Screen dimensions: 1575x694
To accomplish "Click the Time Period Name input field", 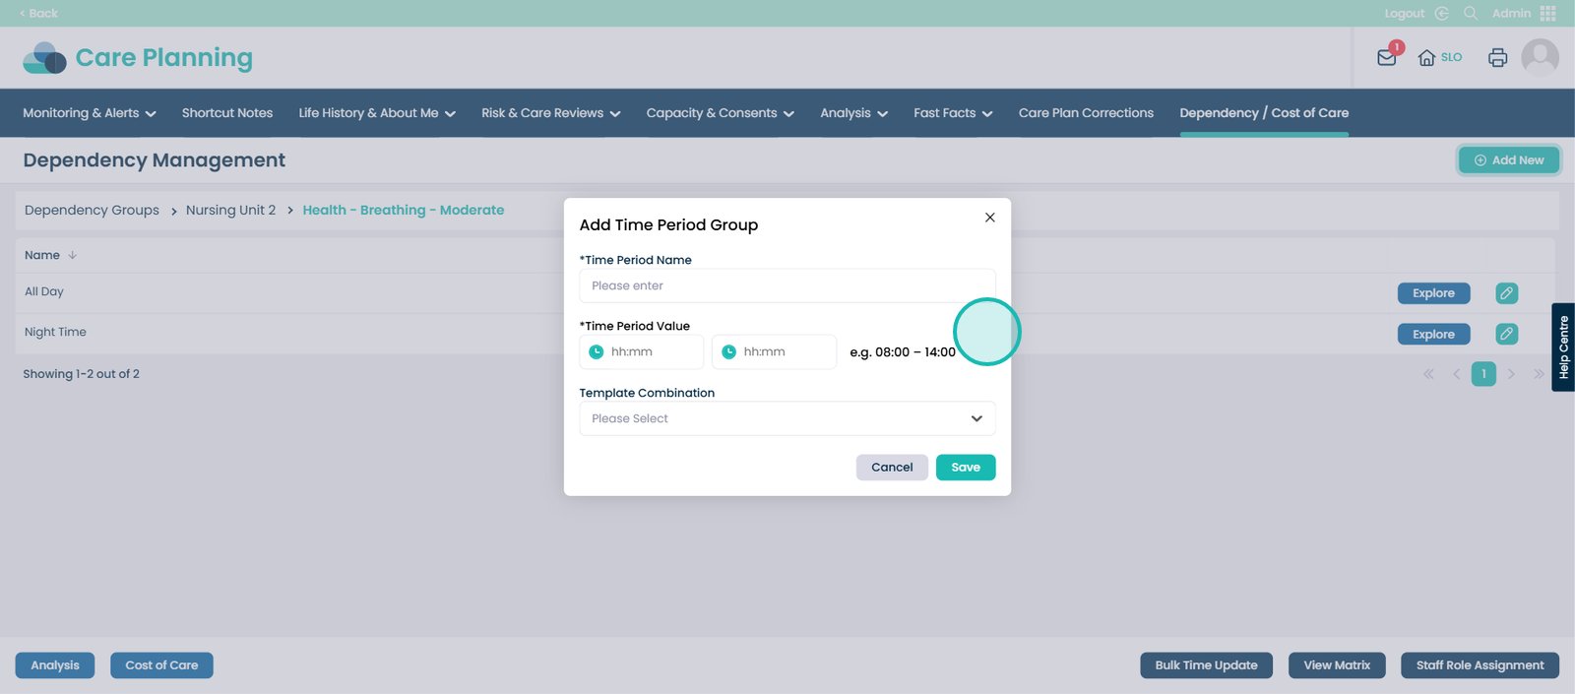I will tap(787, 285).
